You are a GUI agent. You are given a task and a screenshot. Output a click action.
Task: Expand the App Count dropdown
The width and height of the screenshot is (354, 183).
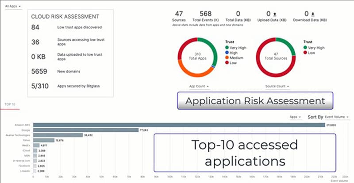click(x=198, y=86)
